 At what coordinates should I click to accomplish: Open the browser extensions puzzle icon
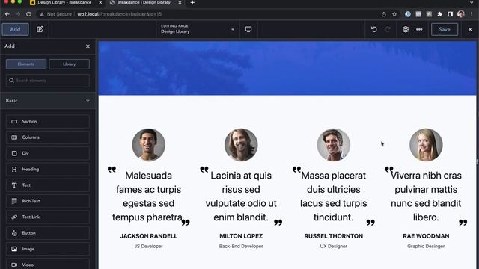click(x=439, y=14)
